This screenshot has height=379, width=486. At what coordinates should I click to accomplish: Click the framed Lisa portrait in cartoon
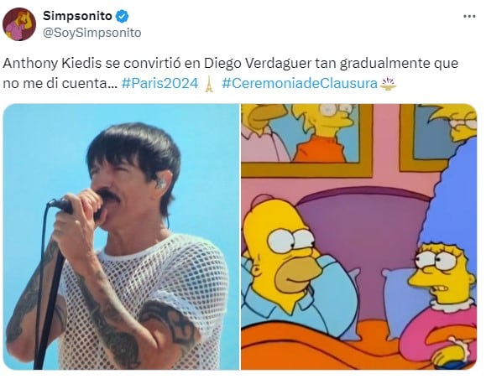307,139
